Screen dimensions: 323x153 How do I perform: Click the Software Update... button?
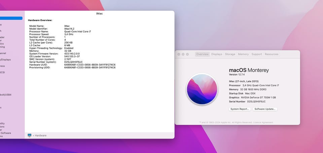tap(265, 109)
